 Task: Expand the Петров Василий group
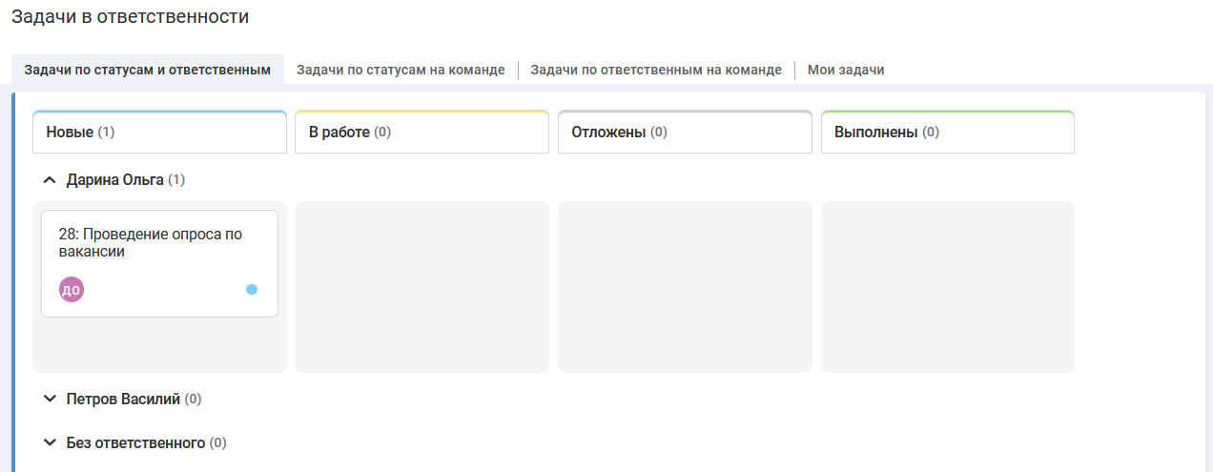[50, 400]
